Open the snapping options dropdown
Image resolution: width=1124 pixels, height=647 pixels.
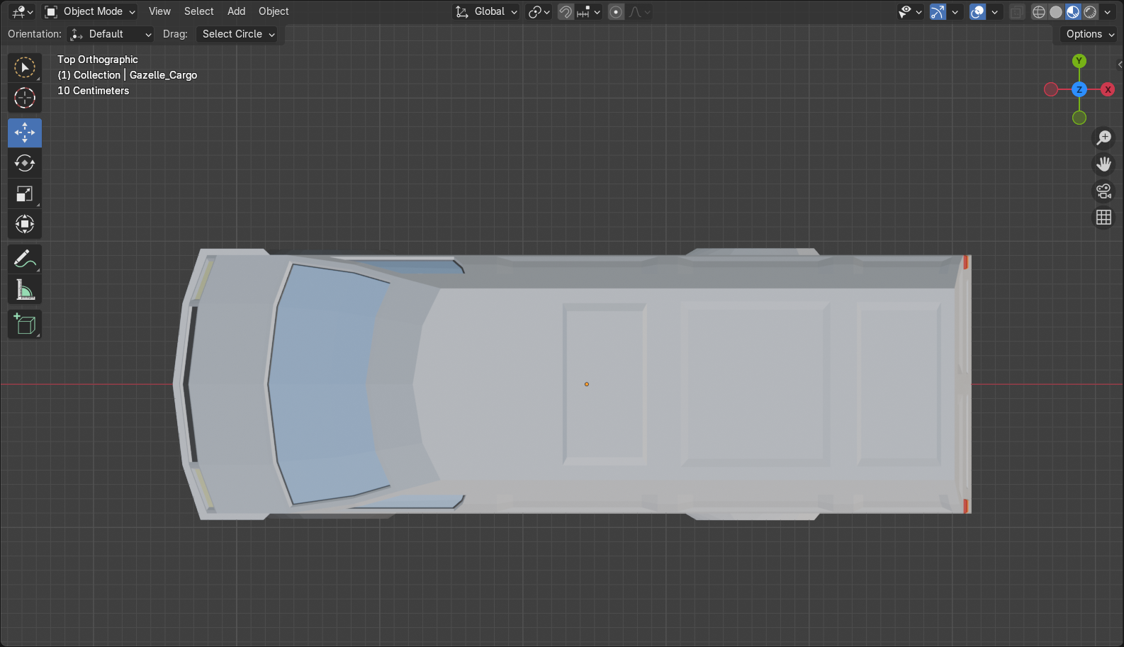coord(588,11)
